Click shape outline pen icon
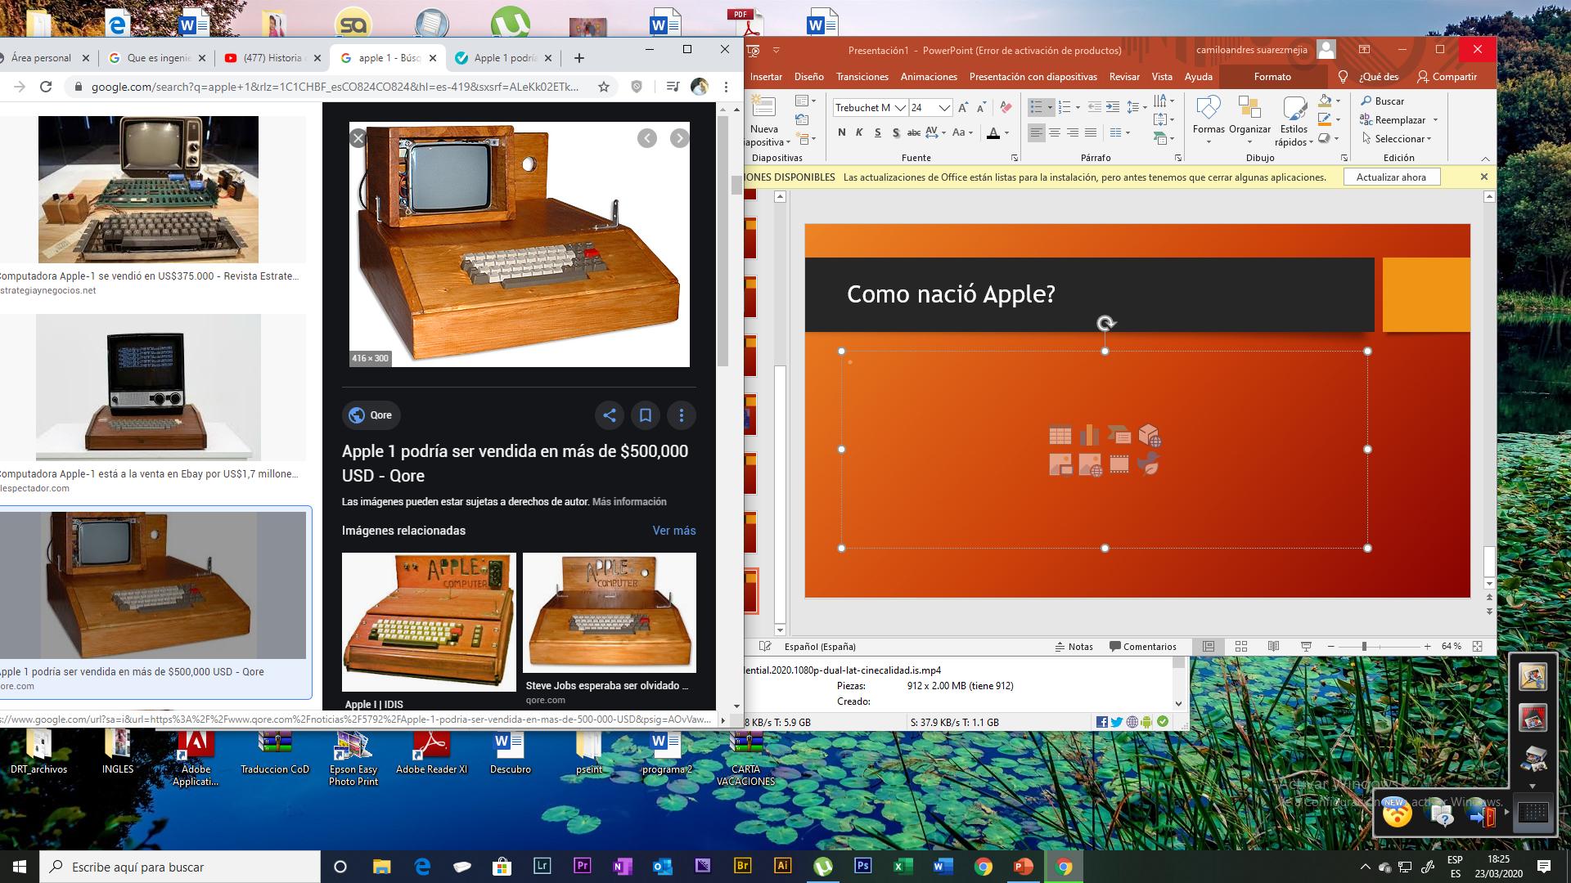 [1325, 119]
